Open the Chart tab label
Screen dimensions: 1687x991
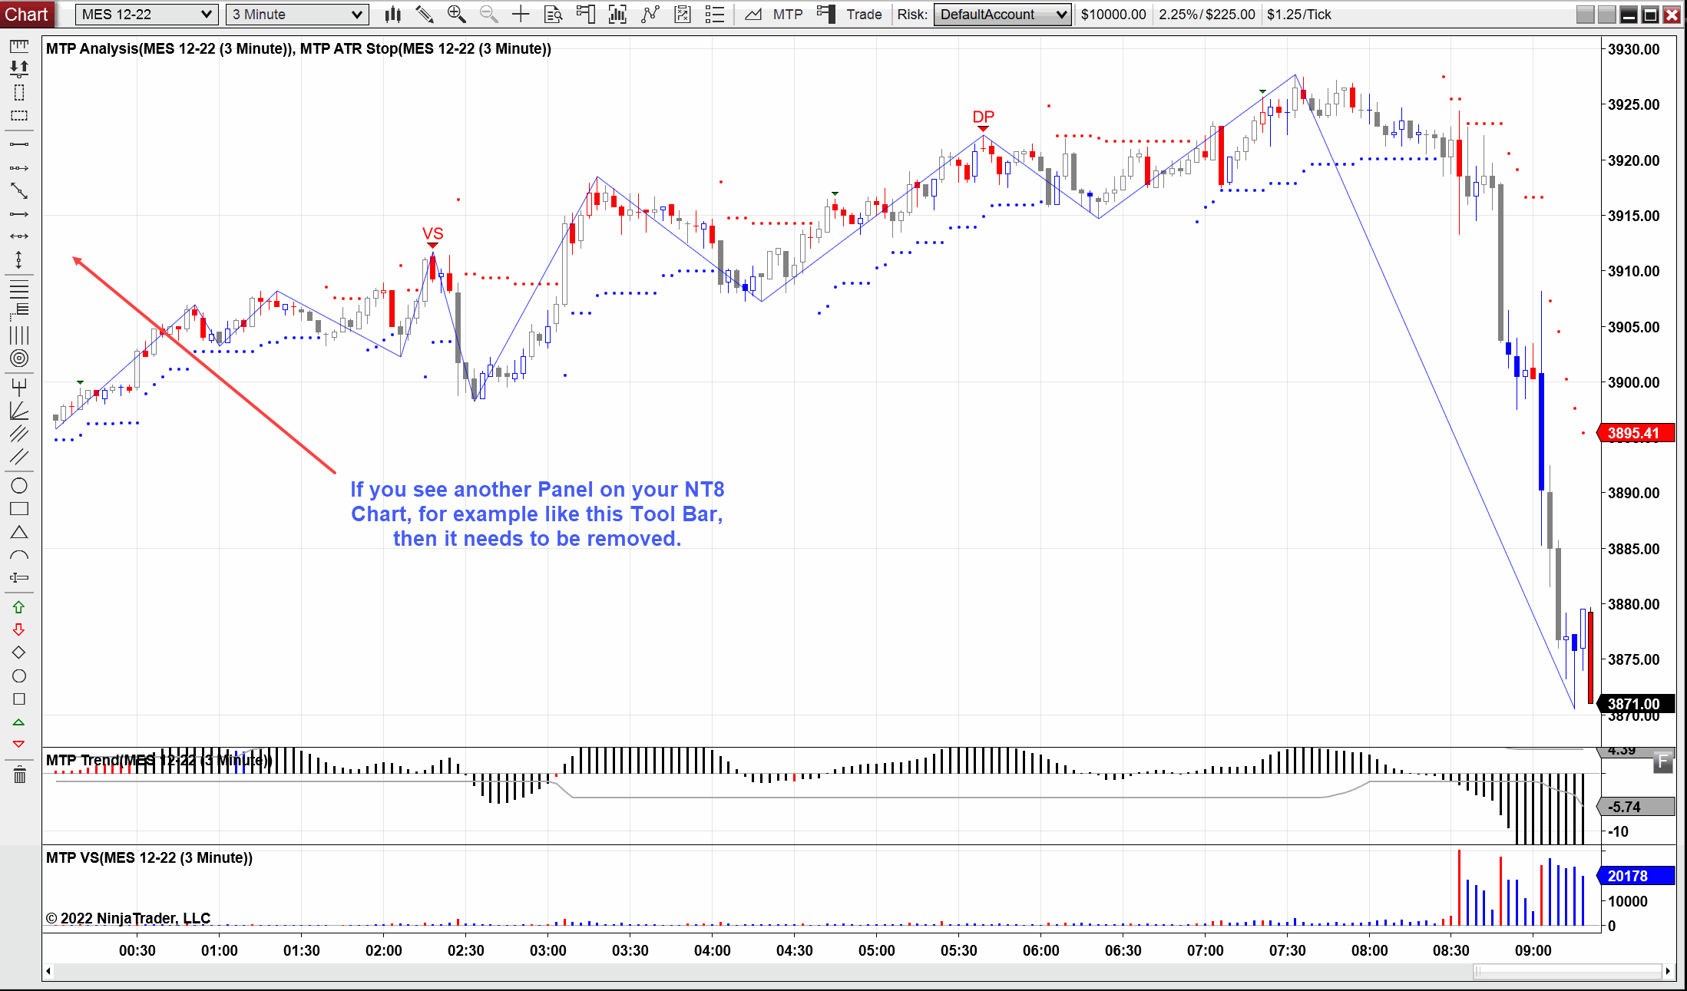coord(26,14)
